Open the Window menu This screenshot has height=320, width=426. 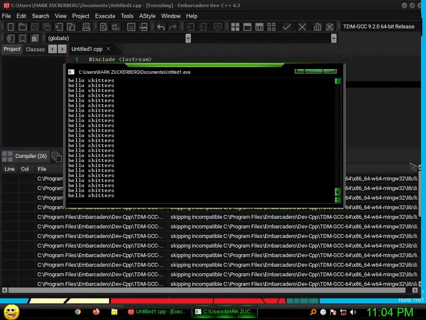(x=171, y=16)
